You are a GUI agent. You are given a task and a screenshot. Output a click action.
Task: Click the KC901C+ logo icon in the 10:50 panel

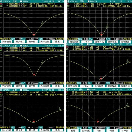(x=67, y=44)
